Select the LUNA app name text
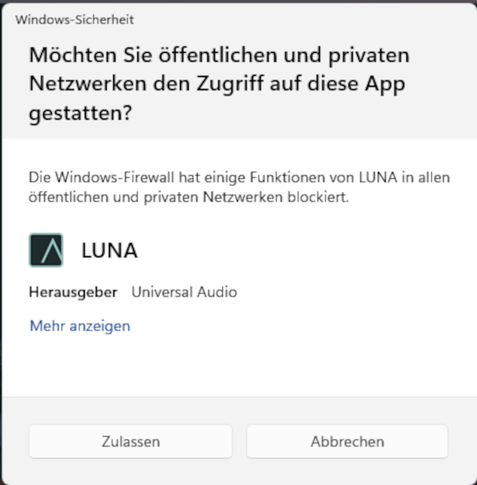This screenshot has height=485, width=477. (x=109, y=250)
